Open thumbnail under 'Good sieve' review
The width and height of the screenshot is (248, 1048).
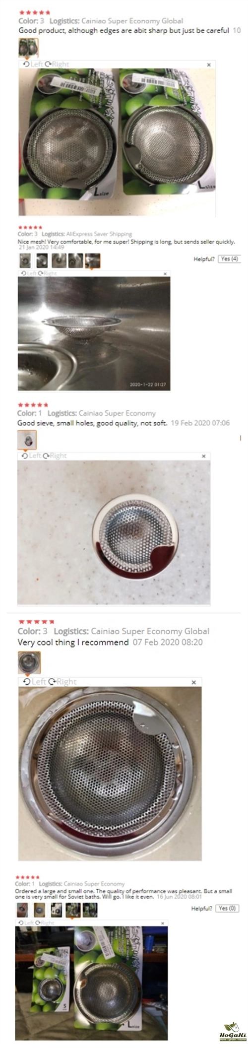pos(27,439)
